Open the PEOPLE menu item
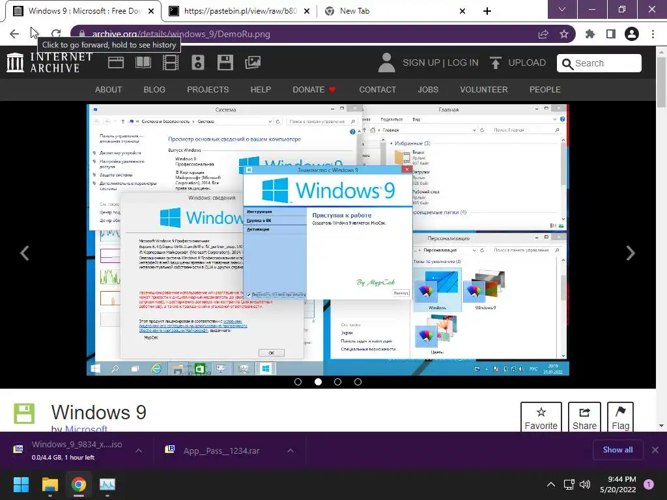667x500 pixels. 545,90
